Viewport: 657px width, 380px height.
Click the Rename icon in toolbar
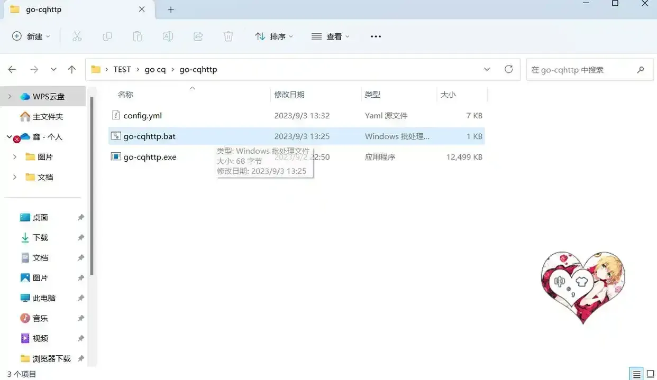tap(168, 36)
